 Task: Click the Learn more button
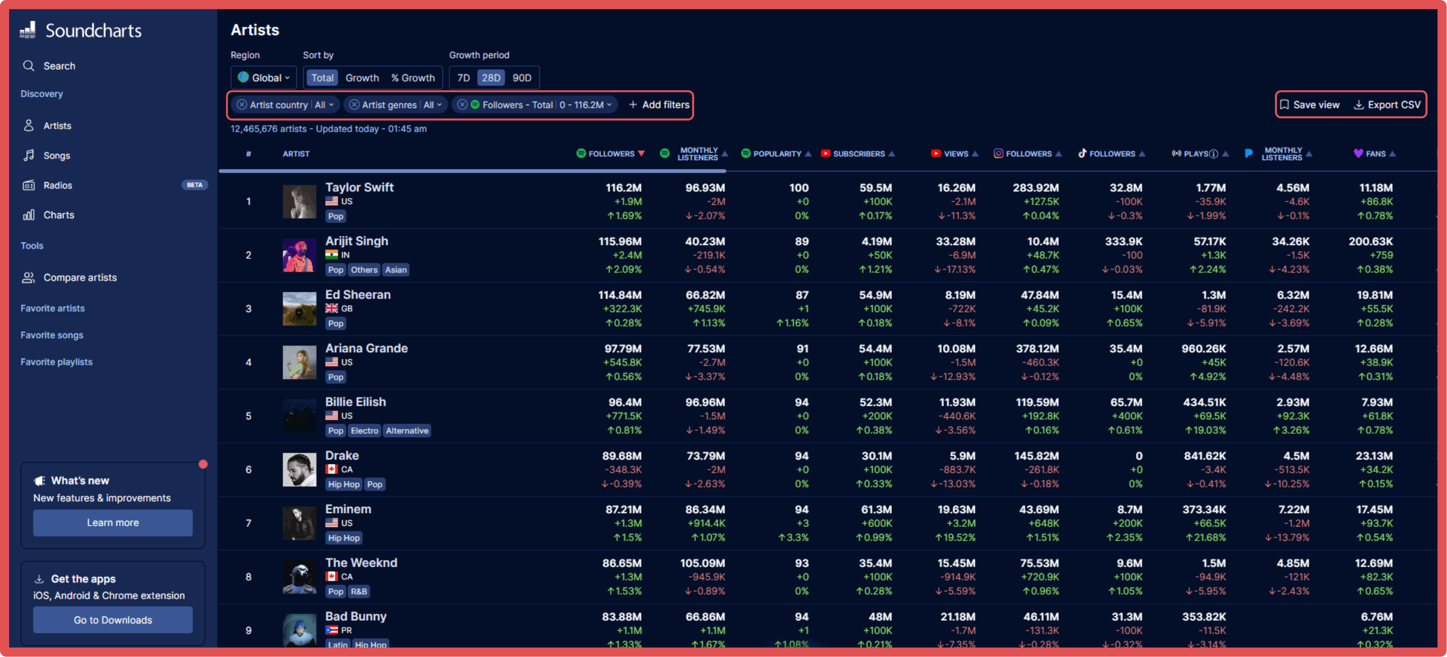(112, 522)
